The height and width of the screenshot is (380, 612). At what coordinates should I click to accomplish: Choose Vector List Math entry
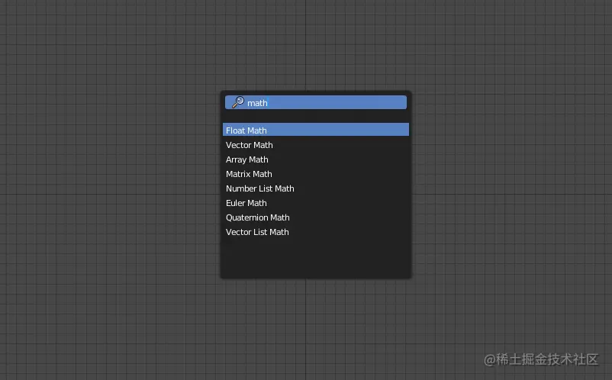click(x=316, y=231)
